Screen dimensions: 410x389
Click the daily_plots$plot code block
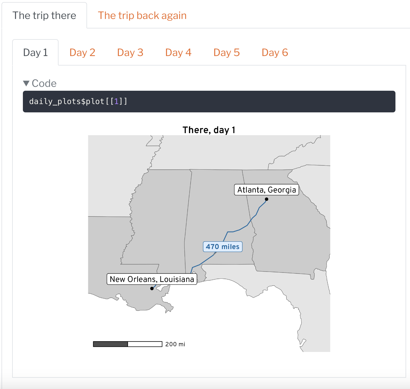209,102
